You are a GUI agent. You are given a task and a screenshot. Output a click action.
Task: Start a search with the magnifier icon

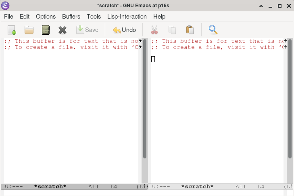click(x=213, y=30)
